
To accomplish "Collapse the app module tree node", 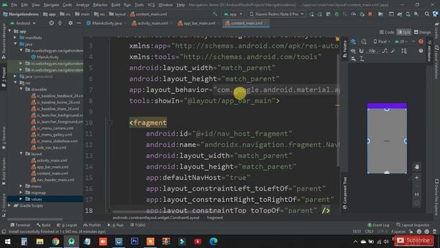I will coord(10,31).
